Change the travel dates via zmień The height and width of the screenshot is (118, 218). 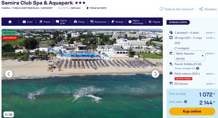(x=210, y=38)
